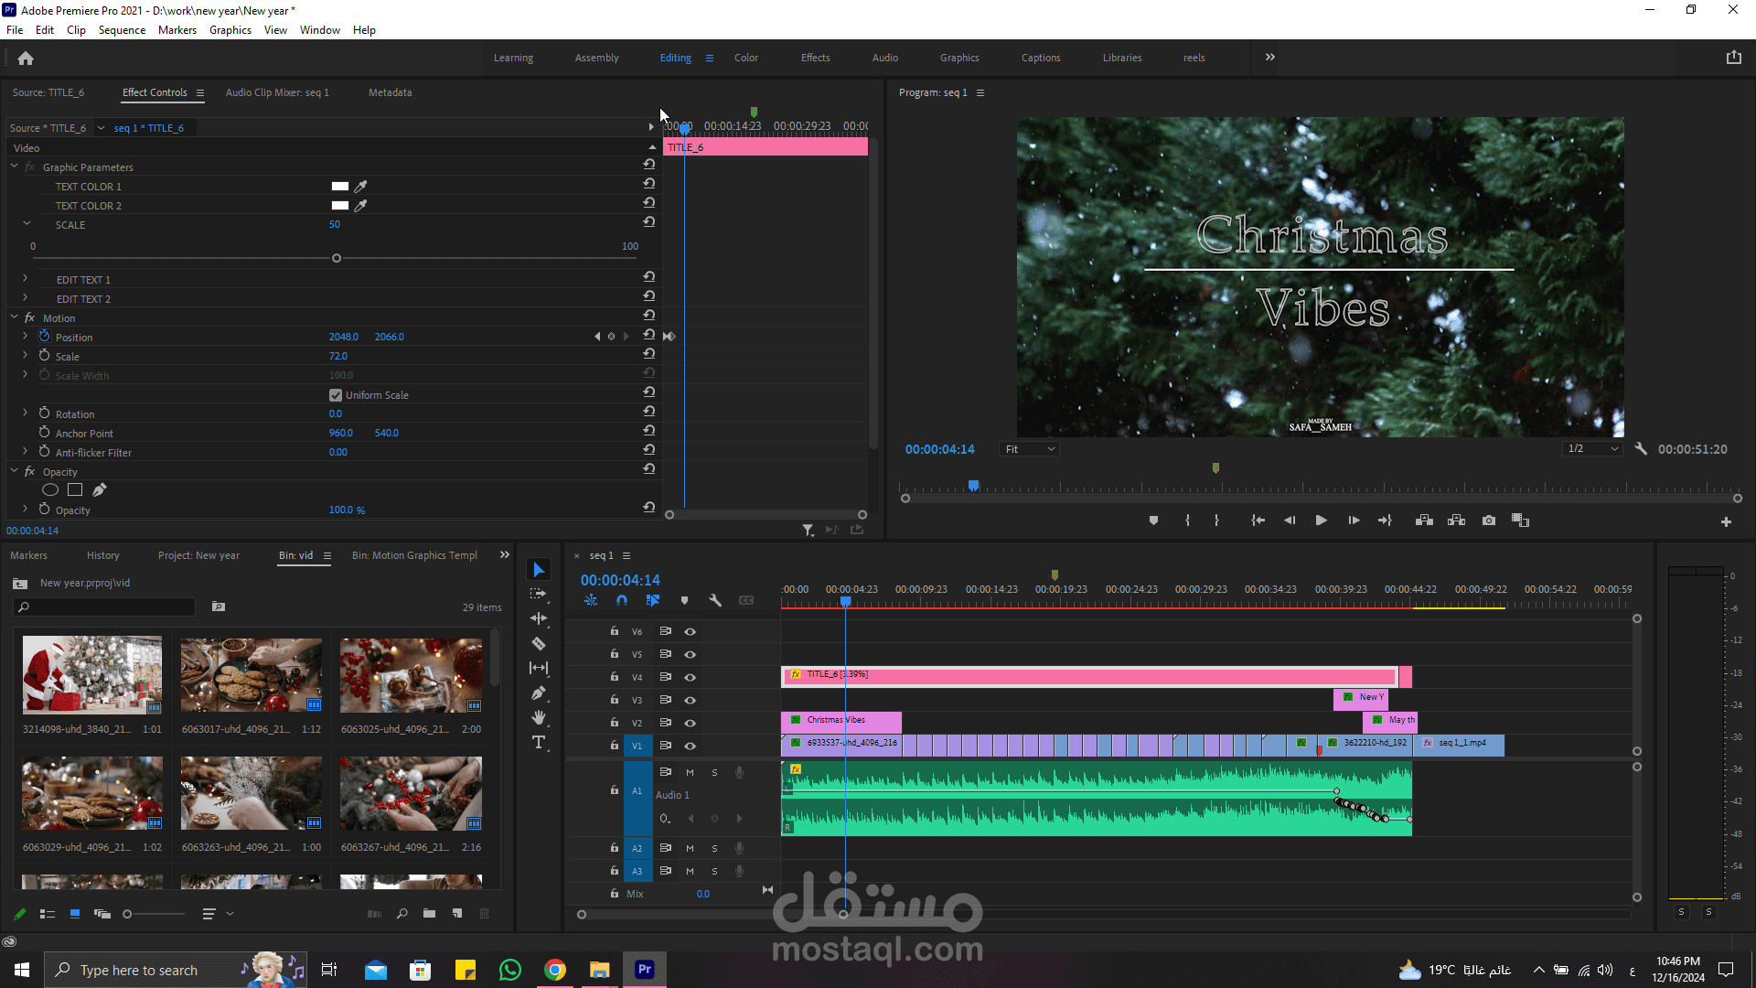Viewport: 1756px width, 988px height.
Task: Mute track A1
Action: (x=690, y=772)
